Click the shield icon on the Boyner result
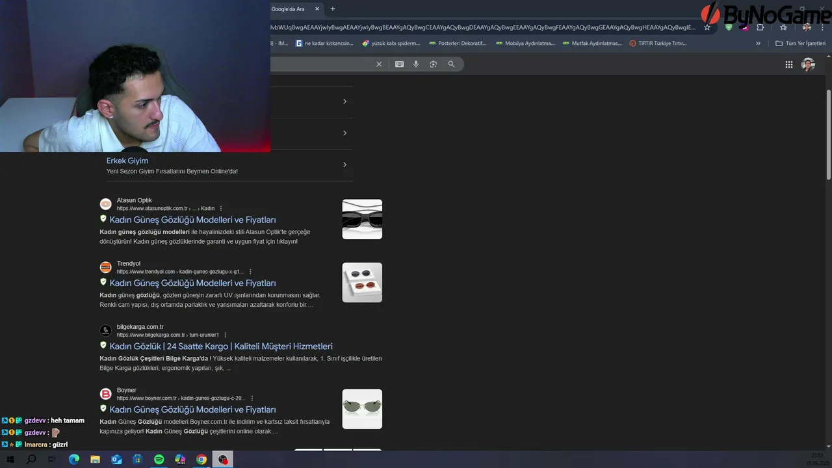The image size is (832, 468). click(x=103, y=409)
